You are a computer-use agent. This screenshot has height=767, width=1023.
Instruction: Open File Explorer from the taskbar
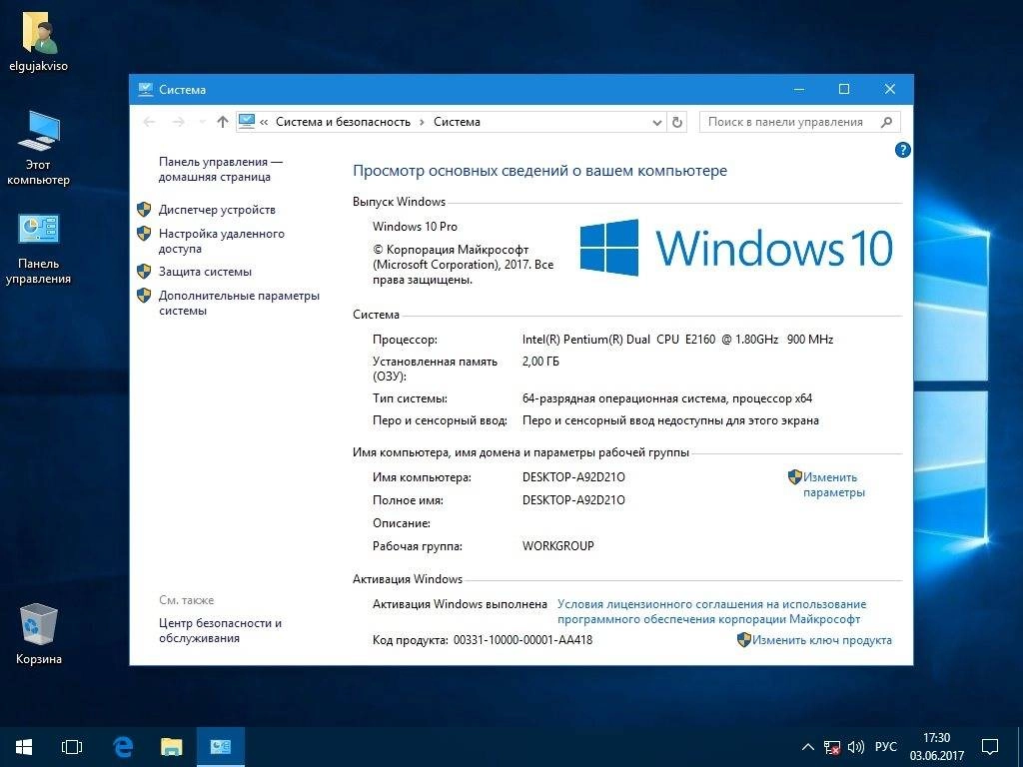click(x=171, y=747)
